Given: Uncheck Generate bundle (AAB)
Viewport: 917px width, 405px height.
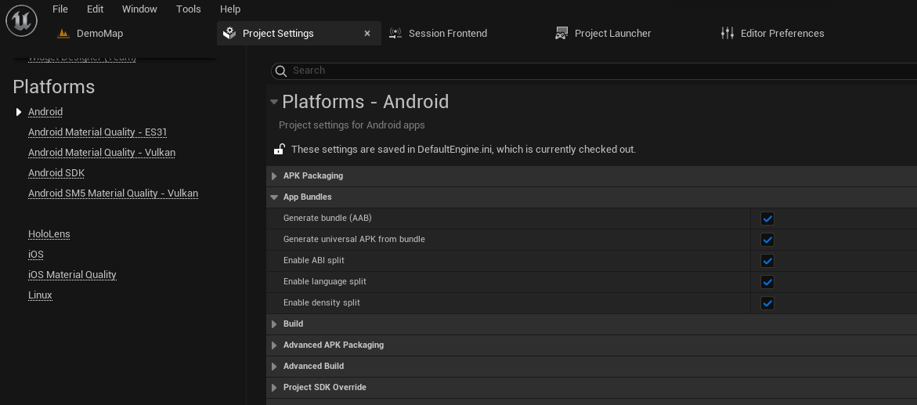Looking at the screenshot, I should pyautogui.click(x=767, y=219).
